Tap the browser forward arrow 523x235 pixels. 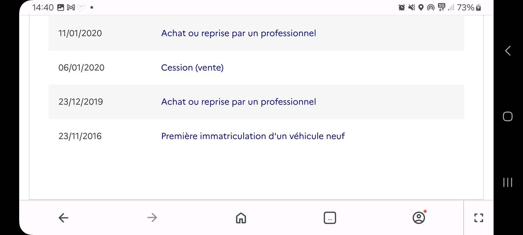point(152,218)
